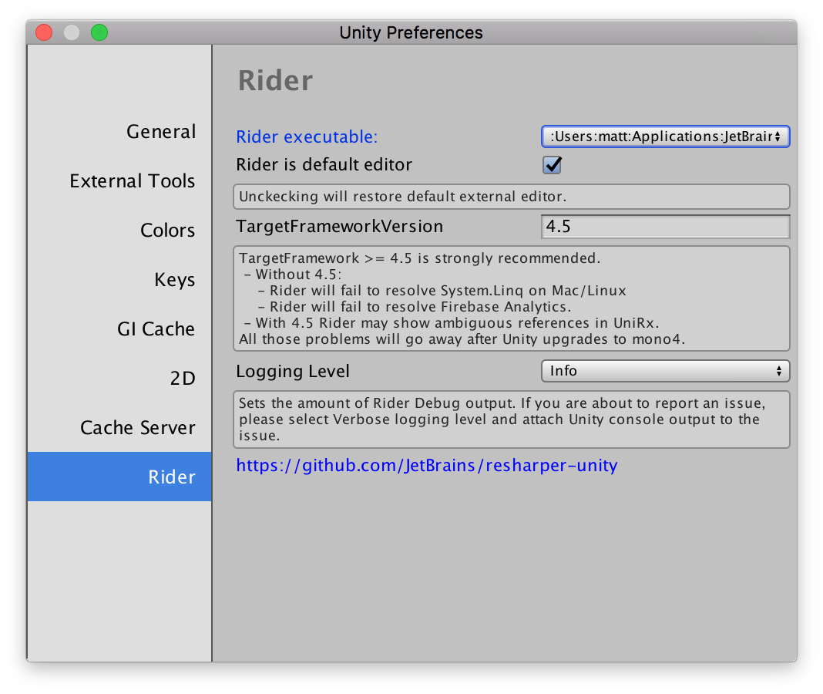Click the Rider executable label

point(307,136)
